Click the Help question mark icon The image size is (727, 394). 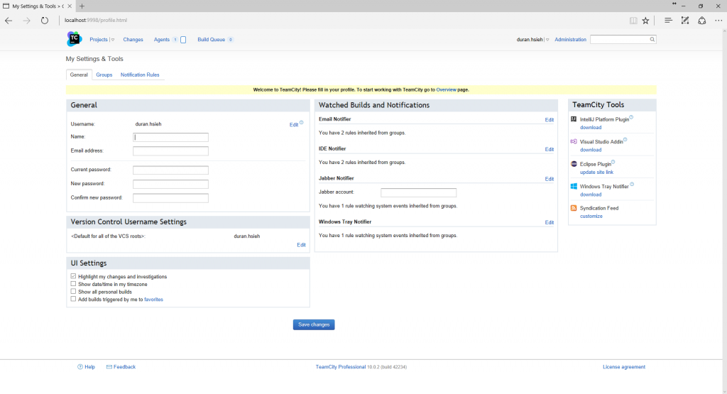80,366
